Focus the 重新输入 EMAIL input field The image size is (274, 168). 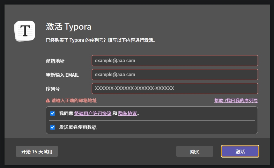click(175, 75)
